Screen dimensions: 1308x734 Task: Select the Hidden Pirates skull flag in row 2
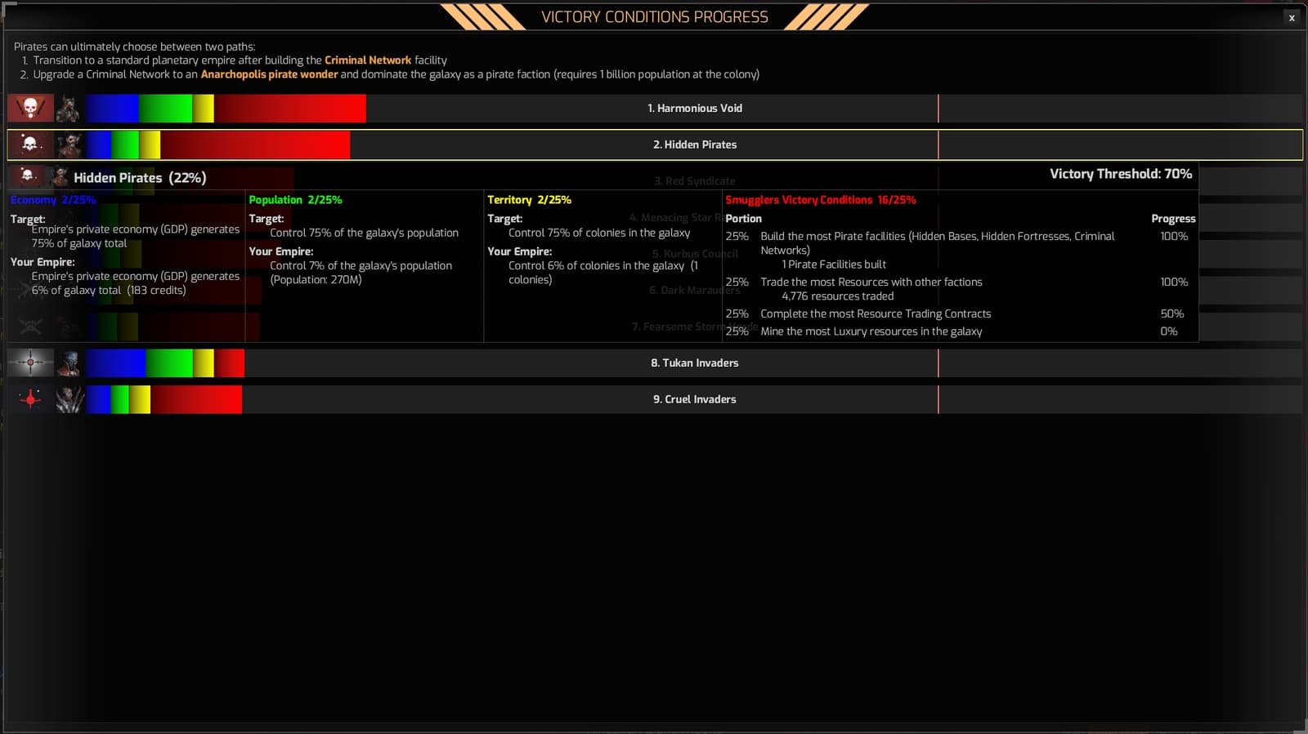[x=30, y=145]
